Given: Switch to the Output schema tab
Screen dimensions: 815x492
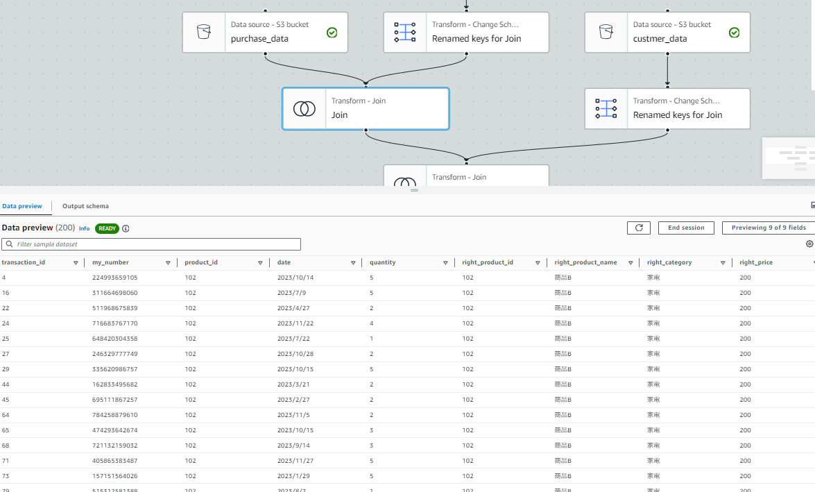Looking at the screenshot, I should click(x=86, y=206).
